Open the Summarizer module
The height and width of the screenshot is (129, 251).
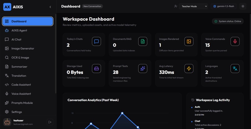point(27,67)
